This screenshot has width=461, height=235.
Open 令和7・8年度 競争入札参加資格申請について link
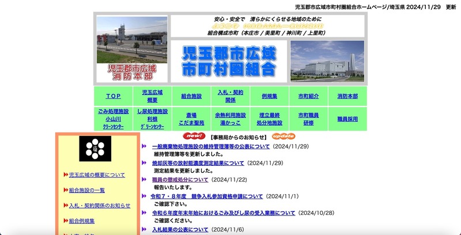[x=207, y=196]
